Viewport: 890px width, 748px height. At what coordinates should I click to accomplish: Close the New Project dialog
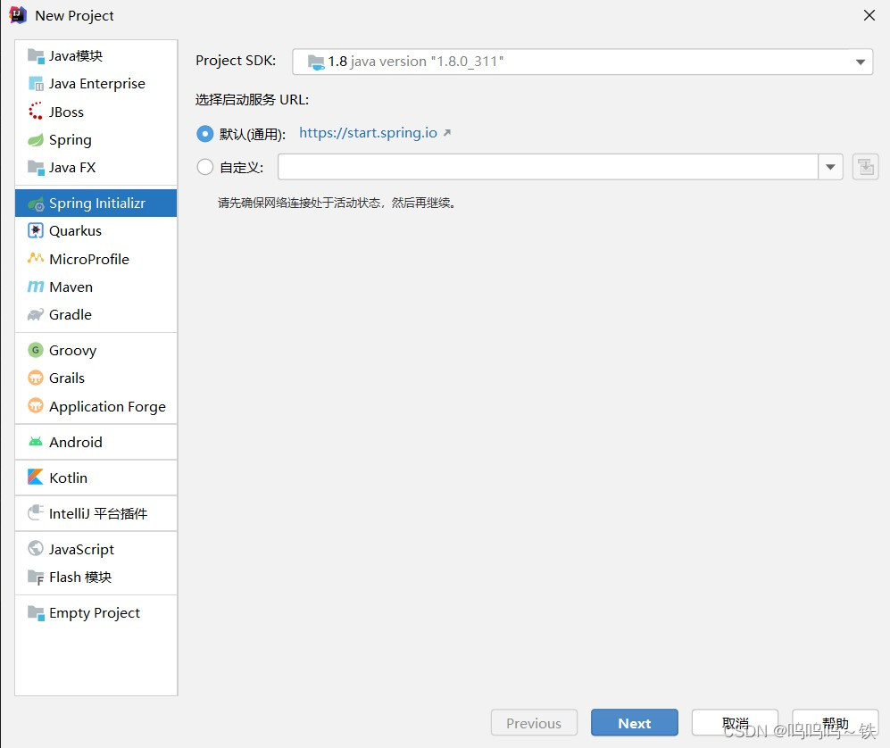click(869, 15)
